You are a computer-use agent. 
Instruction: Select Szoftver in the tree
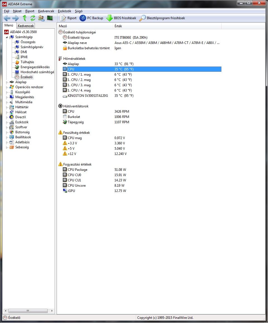pos(21,127)
